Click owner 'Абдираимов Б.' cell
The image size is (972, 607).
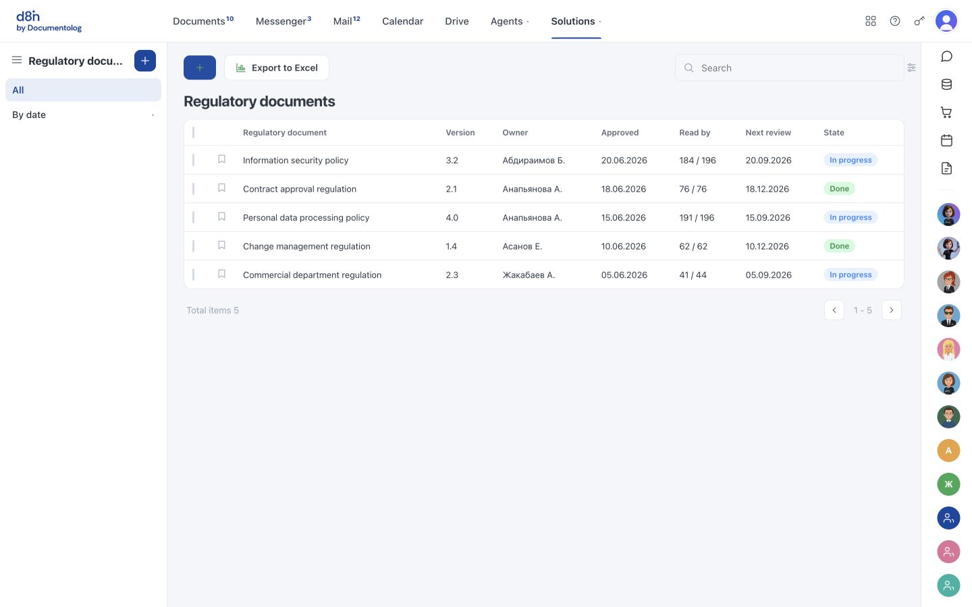coord(533,161)
